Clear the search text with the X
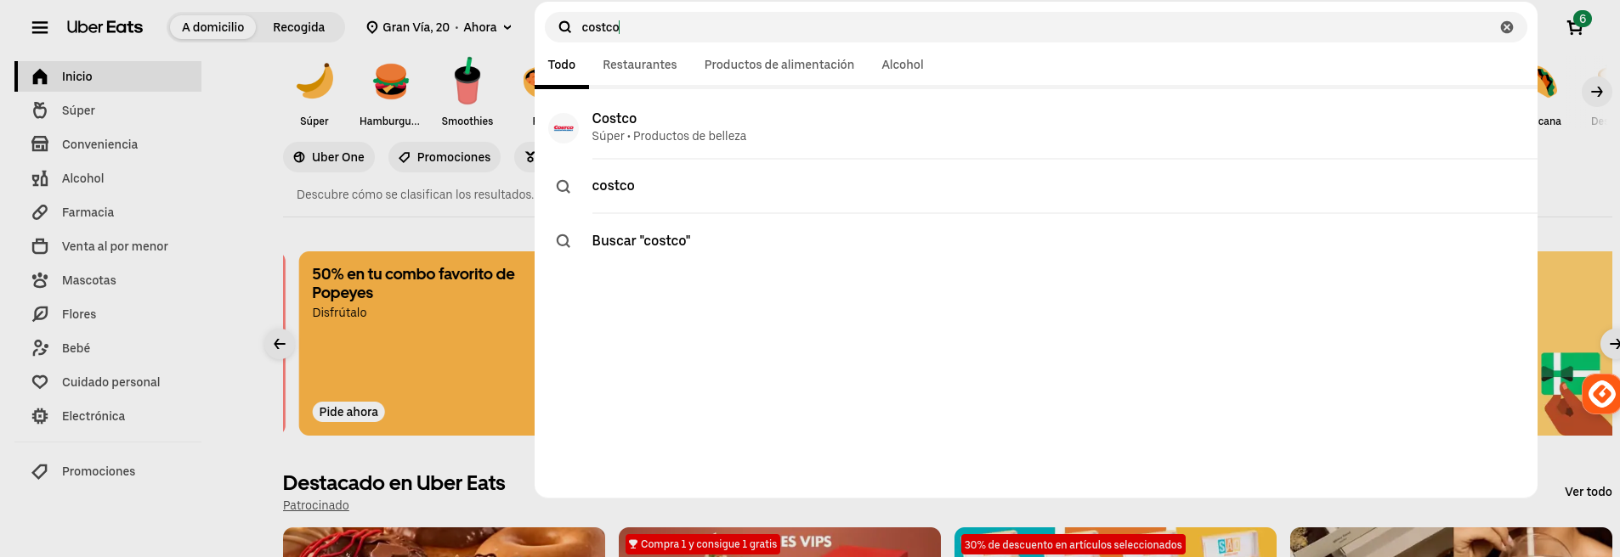The width and height of the screenshot is (1620, 557). coord(1506,27)
